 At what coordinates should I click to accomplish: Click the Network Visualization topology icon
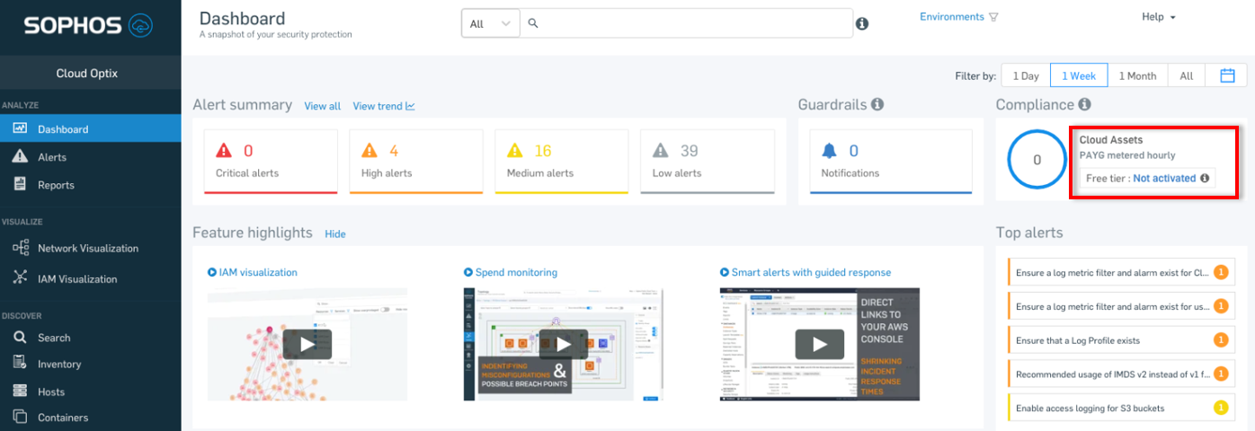pyautogui.click(x=20, y=248)
